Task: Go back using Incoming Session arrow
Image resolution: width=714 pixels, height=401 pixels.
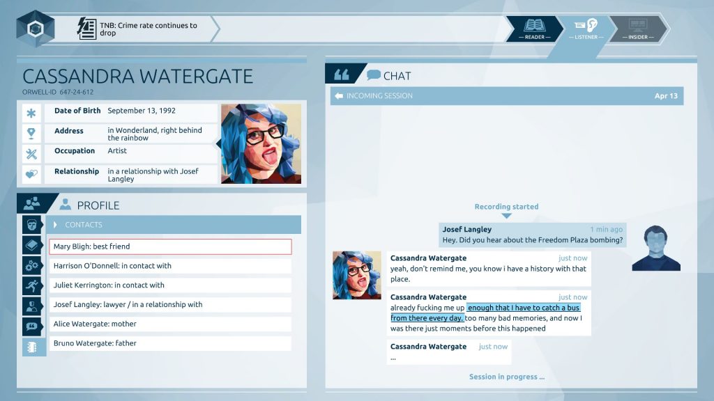Action: click(x=339, y=96)
